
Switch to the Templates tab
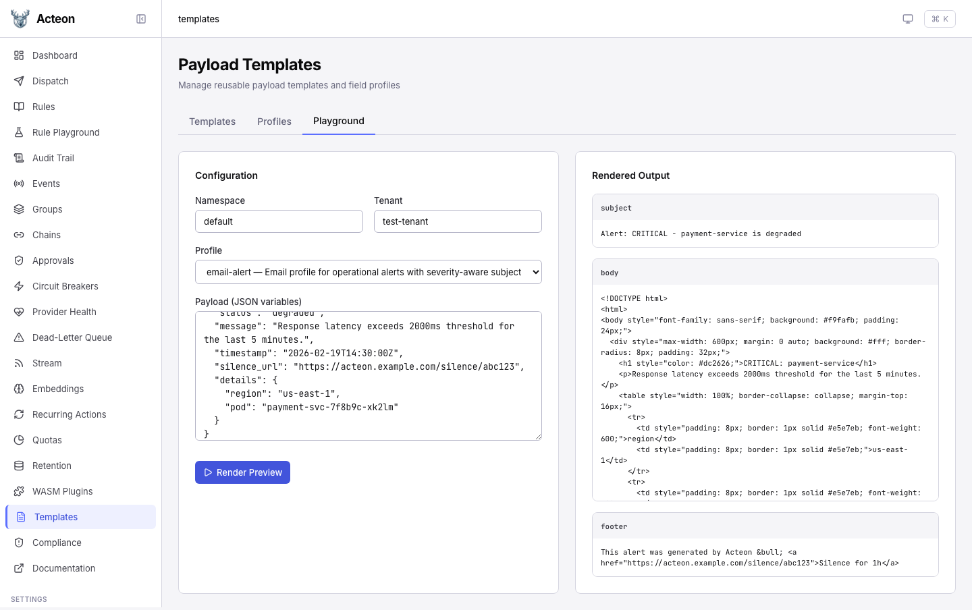pos(212,121)
